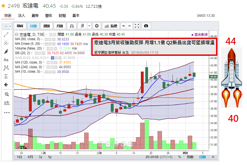The height and width of the screenshot is (165, 247).
Task: Select the trend line drawing tool
Action: [x=6, y=35]
